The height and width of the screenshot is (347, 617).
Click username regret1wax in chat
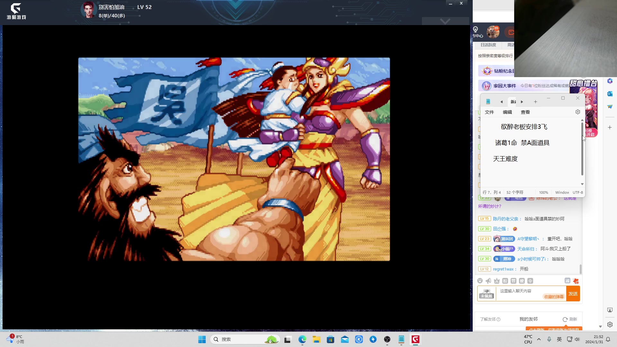[503, 269]
